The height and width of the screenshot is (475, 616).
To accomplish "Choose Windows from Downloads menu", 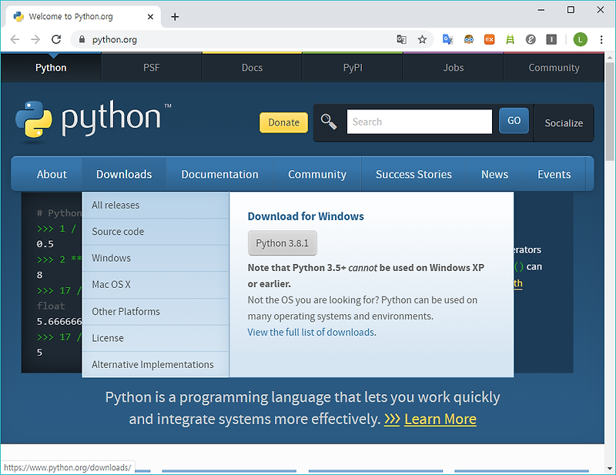I will click(x=156, y=258).
